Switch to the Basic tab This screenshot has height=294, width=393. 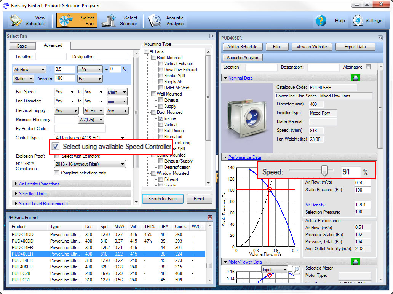(22, 46)
